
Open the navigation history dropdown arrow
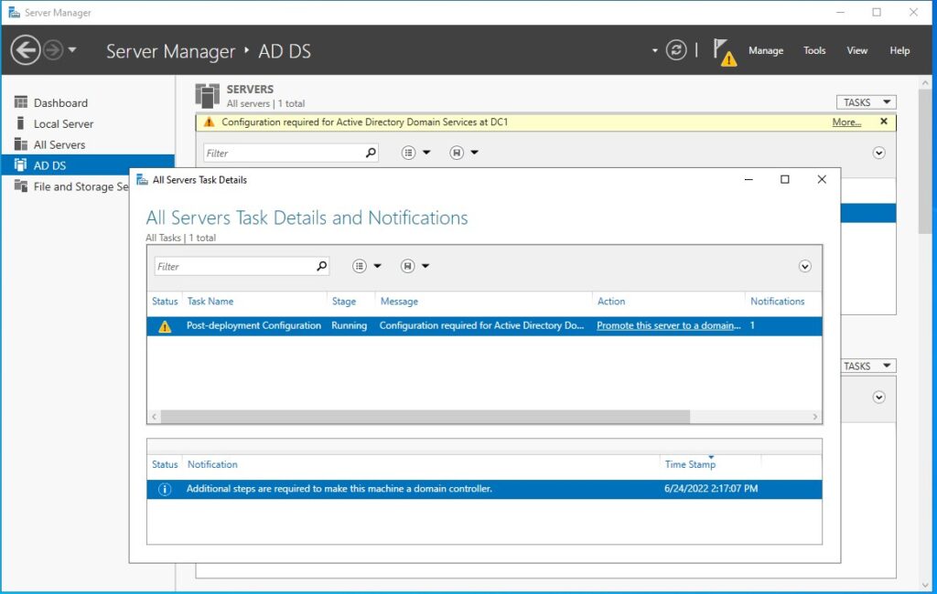tap(72, 49)
